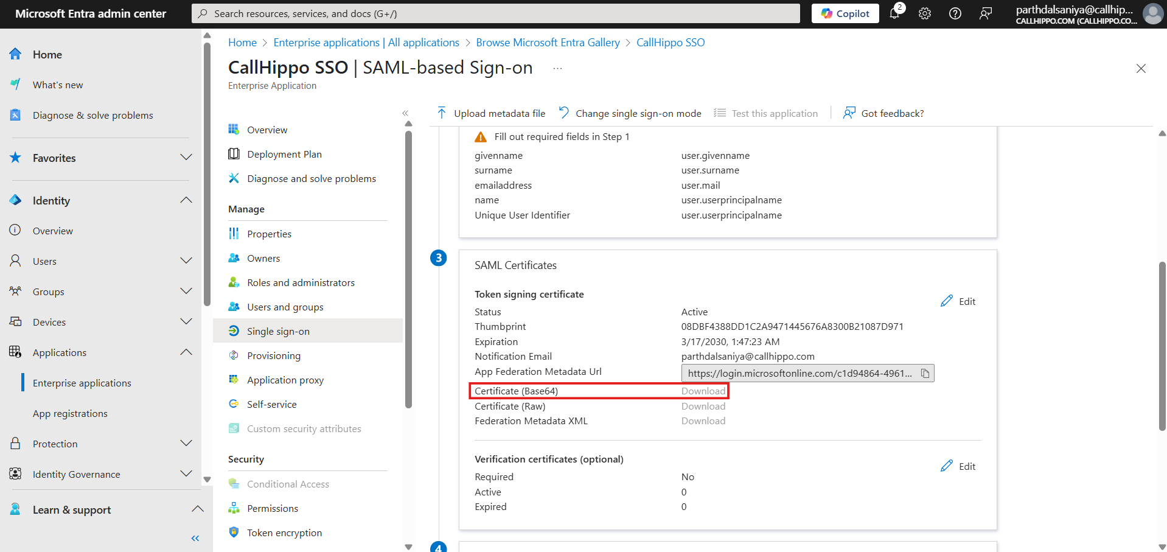The width and height of the screenshot is (1167, 552).
Task: Expand the Favorites section
Action: 186,158
